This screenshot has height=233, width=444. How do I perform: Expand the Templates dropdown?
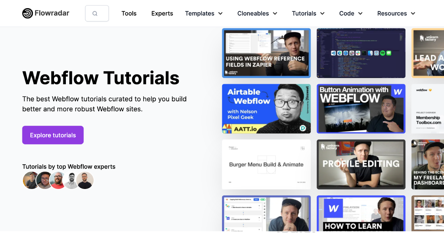(204, 13)
